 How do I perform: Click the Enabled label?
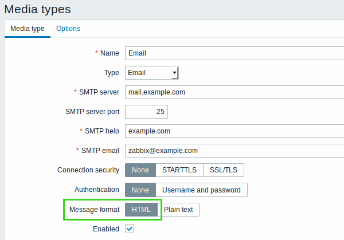(x=106, y=229)
